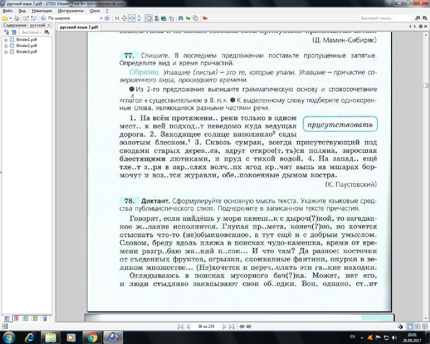Open the Навигация menu
430x344 pixels.
click(42, 11)
